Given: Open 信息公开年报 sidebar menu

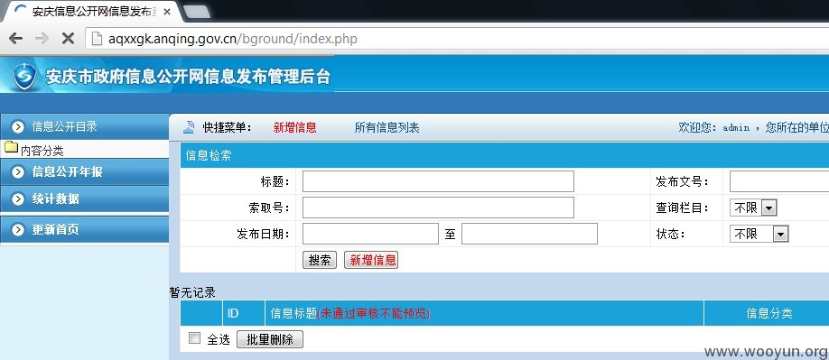Looking at the screenshot, I should coord(85,172).
